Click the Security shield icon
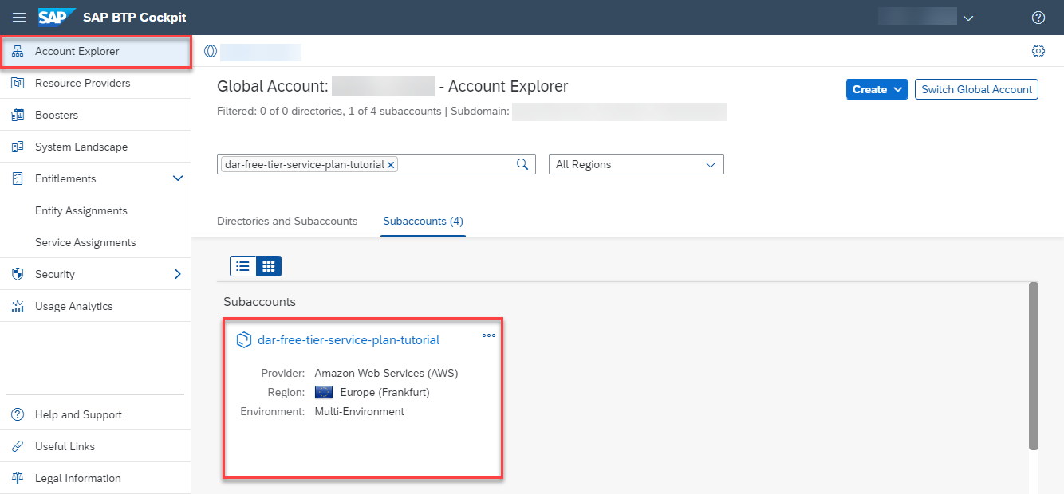This screenshot has height=494, width=1064. tap(18, 274)
